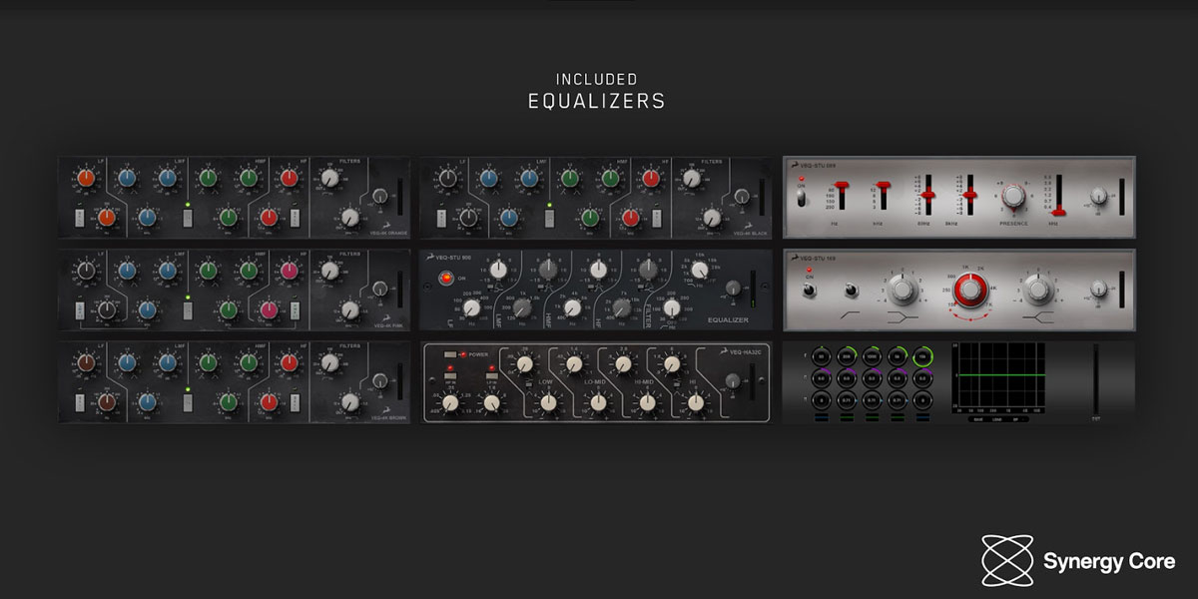Click the 60Hz red fader on VEQ-STU 089
Screen dimensions: 1198x599
click(929, 195)
